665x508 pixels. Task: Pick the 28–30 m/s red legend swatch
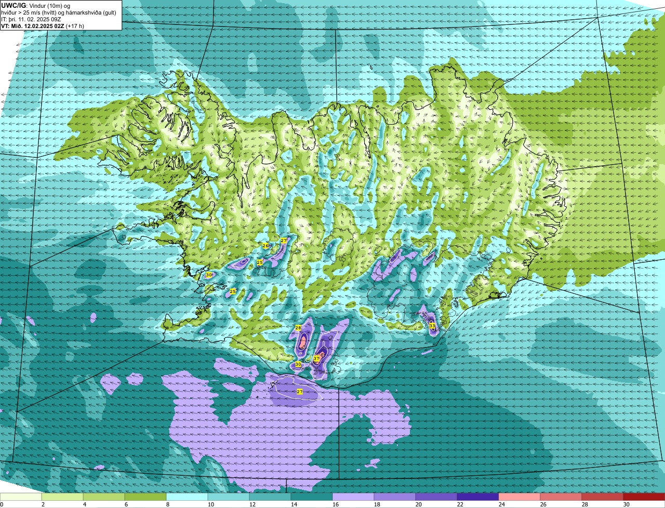(603, 497)
